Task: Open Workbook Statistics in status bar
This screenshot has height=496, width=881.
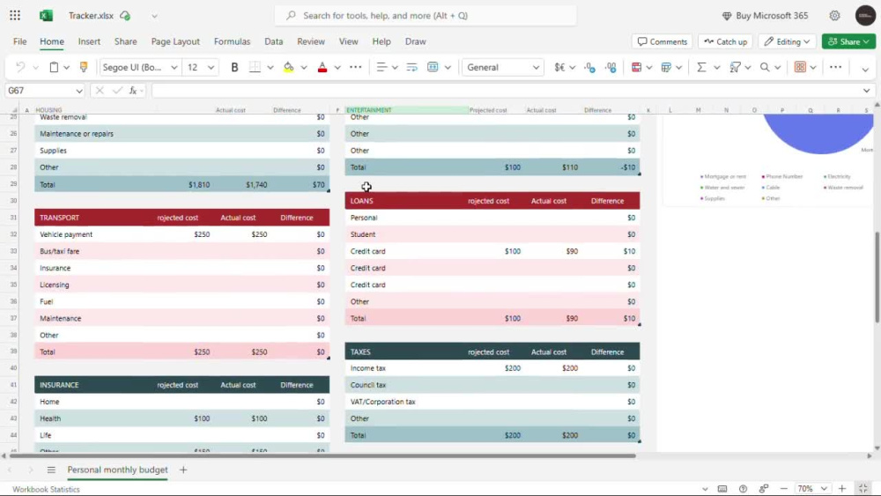Action: pyautogui.click(x=46, y=489)
